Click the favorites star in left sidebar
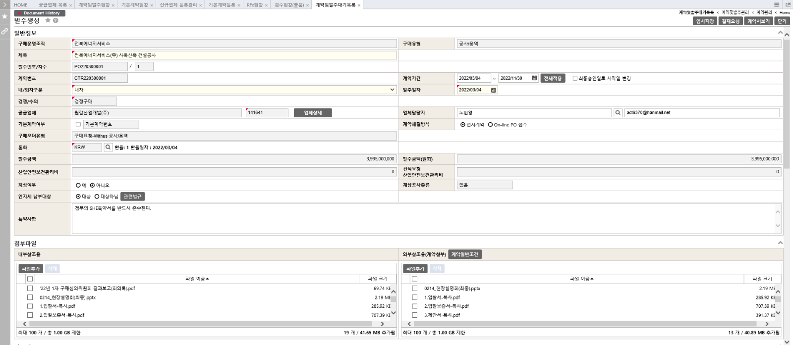The width and height of the screenshot is (793, 345). pyautogui.click(x=4, y=16)
